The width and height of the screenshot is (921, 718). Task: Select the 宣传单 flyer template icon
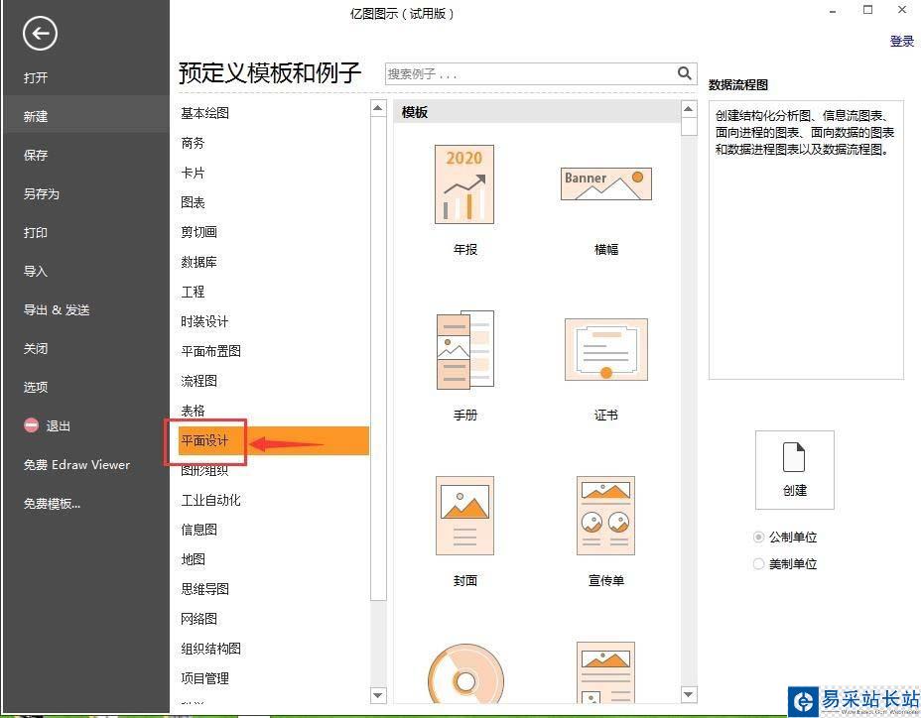pyautogui.click(x=606, y=516)
